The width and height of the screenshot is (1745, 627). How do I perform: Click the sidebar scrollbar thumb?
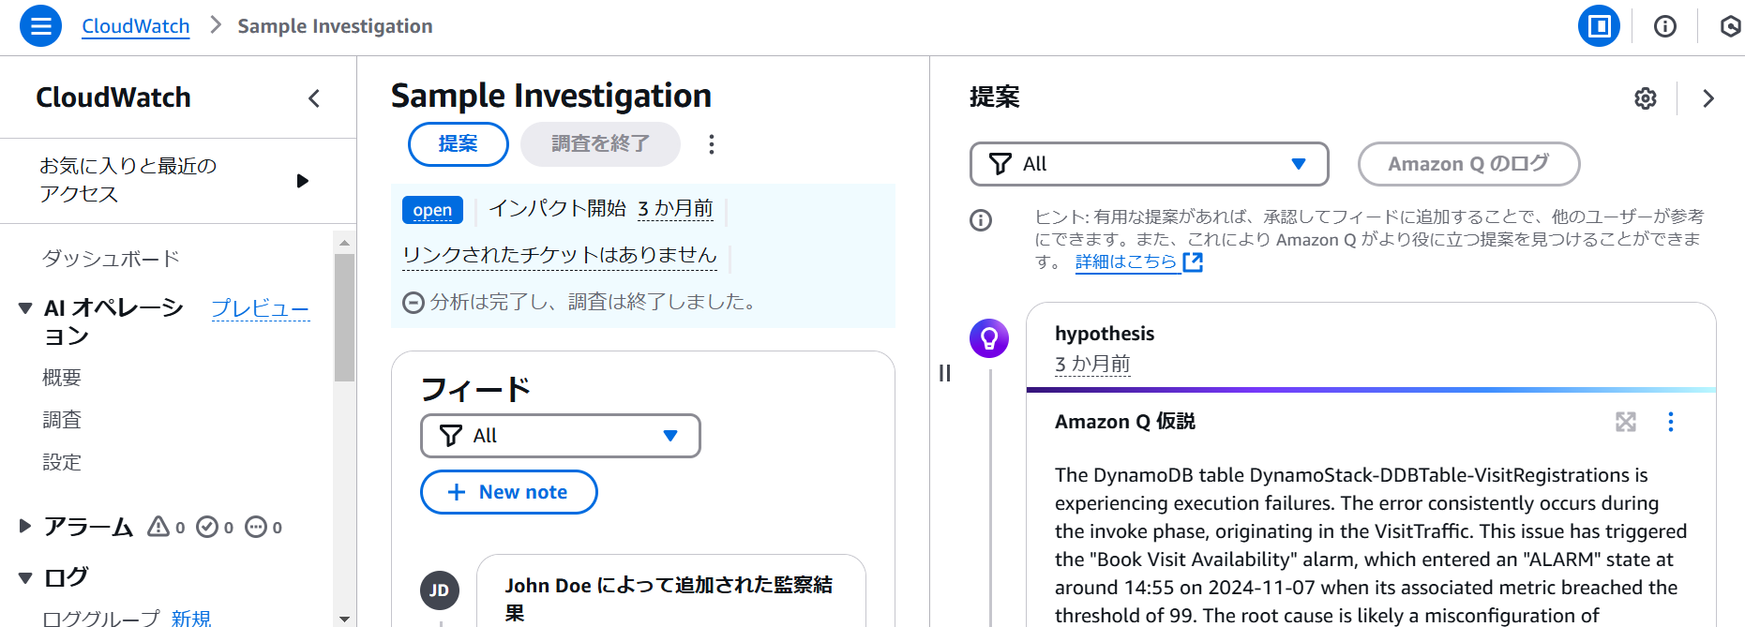tap(345, 318)
